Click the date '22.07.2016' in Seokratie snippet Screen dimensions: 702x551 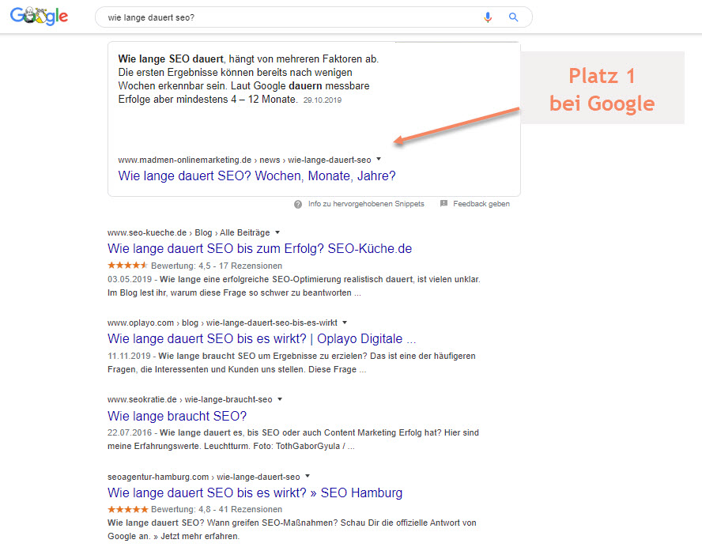[130, 433]
